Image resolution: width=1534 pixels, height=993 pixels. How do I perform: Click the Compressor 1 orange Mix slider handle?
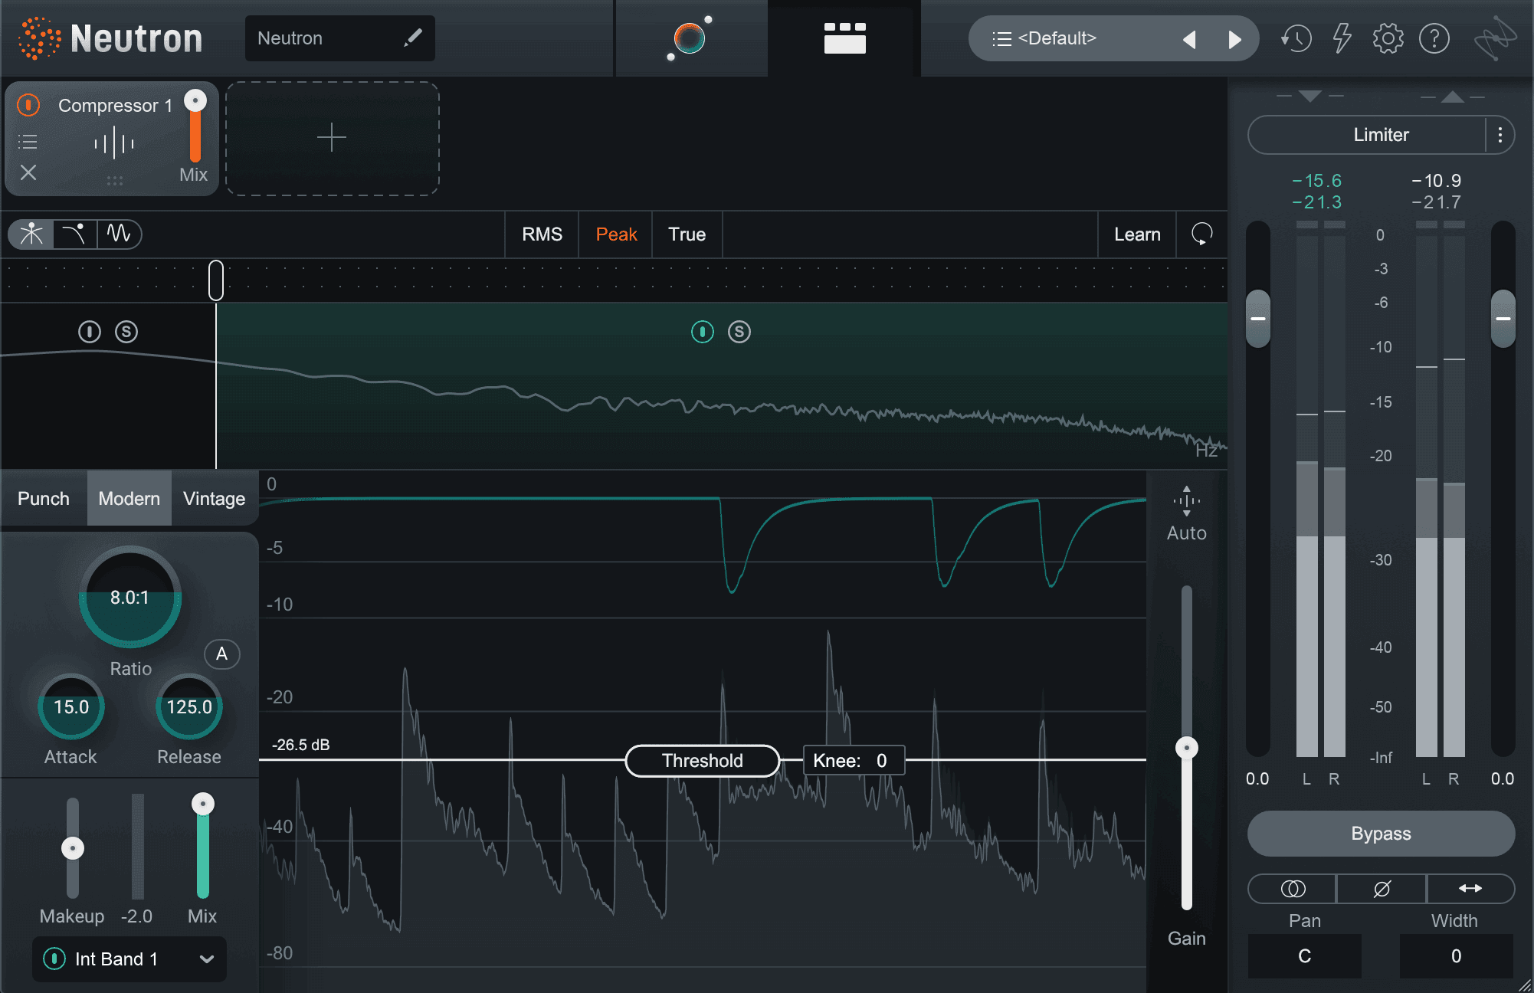point(195,100)
